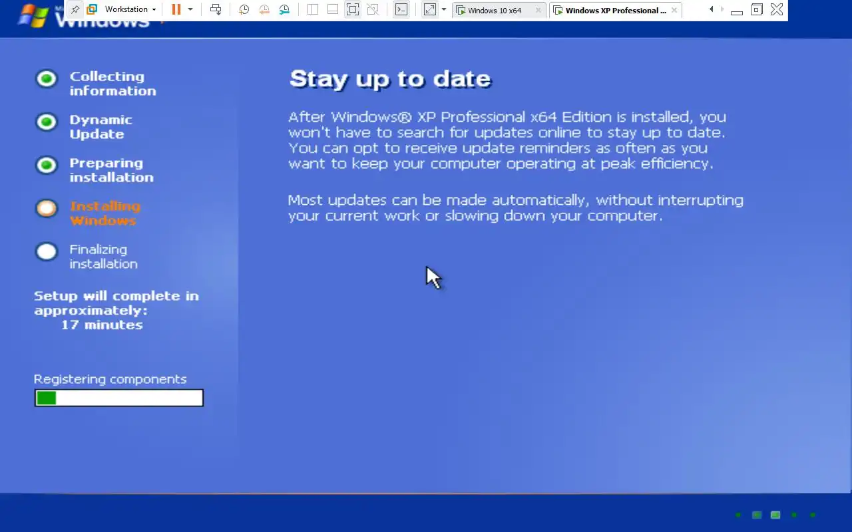Click the 'Collecting information' step text
The height and width of the screenshot is (532, 852).
[112, 84]
